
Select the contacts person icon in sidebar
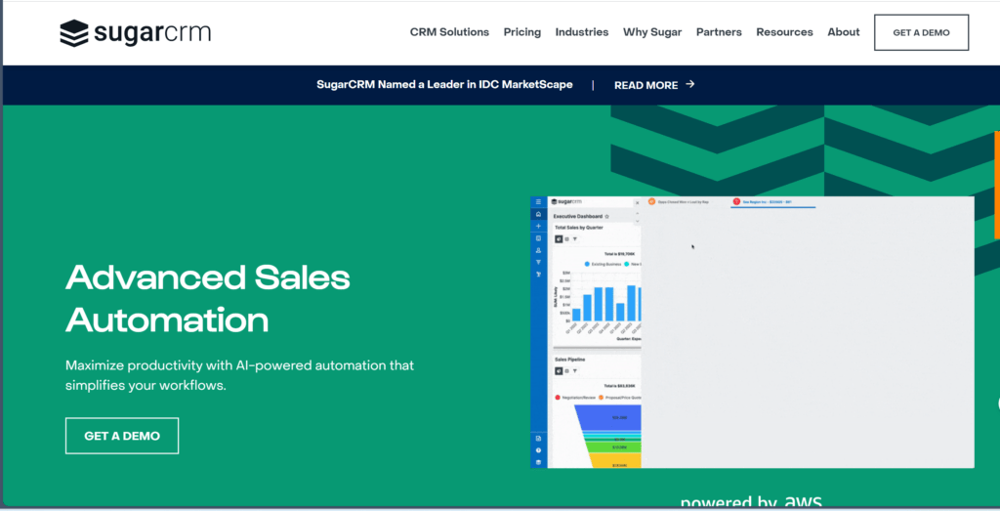point(538,250)
